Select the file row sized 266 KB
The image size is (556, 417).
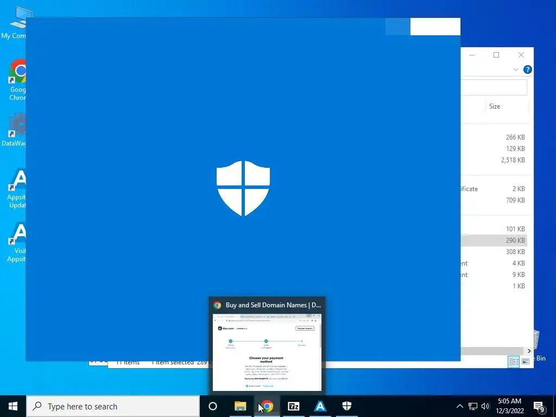[x=494, y=137]
